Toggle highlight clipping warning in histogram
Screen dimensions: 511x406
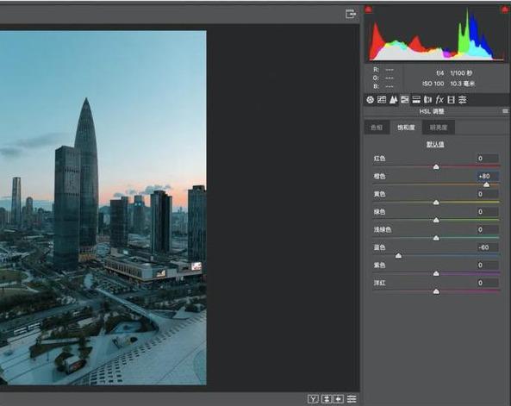point(504,9)
